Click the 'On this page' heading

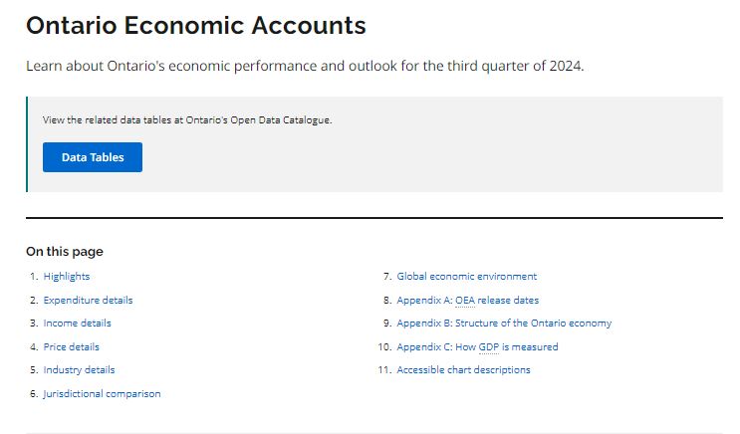pyautogui.click(x=65, y=252)
